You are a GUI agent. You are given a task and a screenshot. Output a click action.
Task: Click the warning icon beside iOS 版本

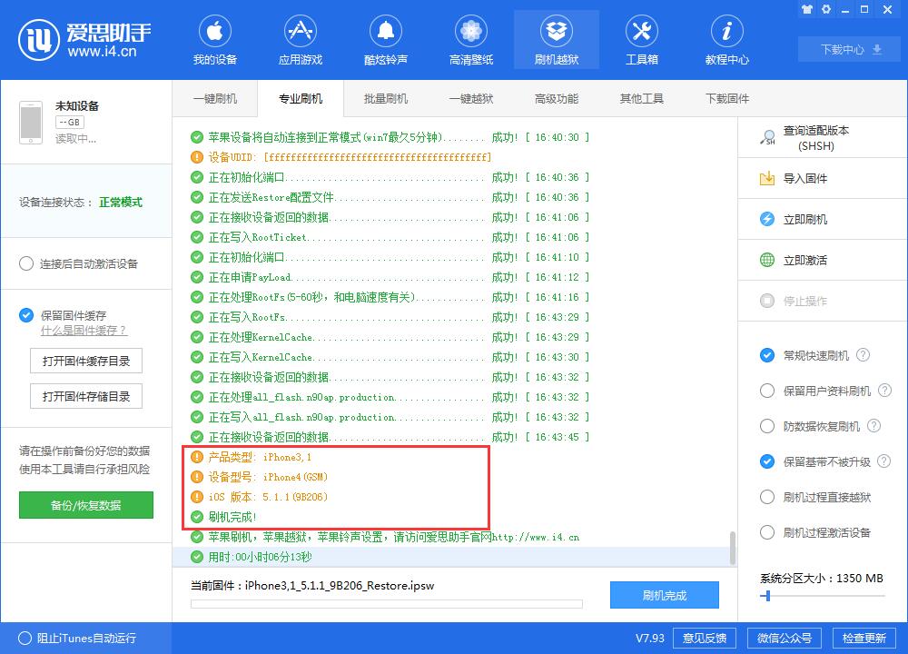tap(197, 497)
